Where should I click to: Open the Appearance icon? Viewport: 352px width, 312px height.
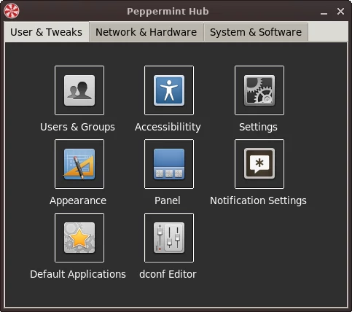coord(79,164)
